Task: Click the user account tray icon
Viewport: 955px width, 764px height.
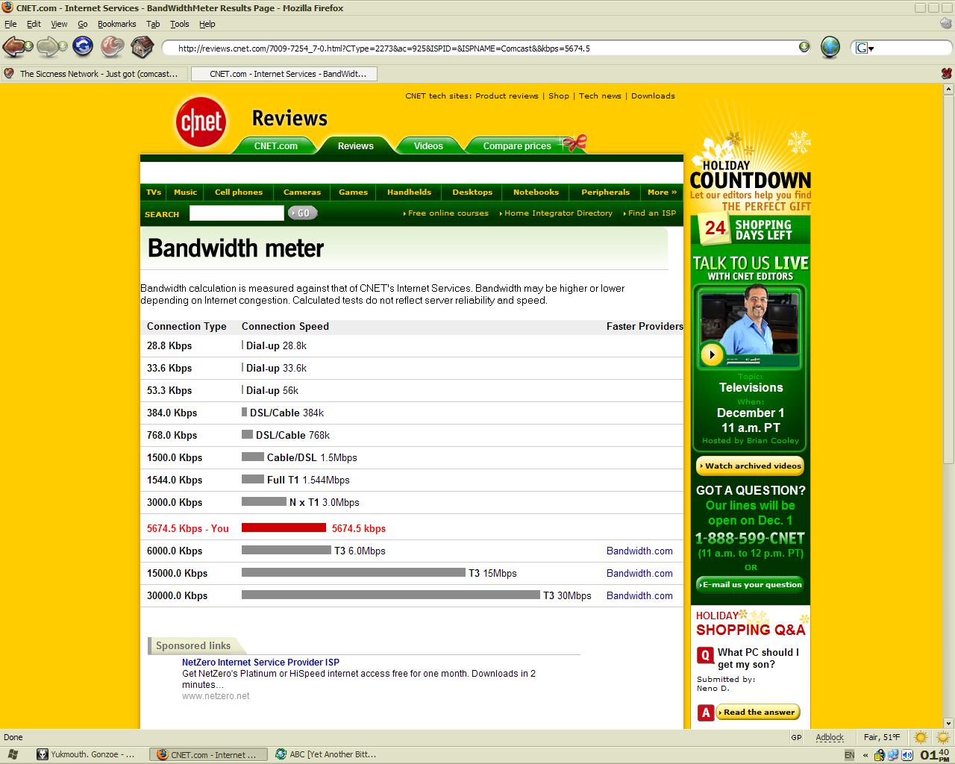Action: 880,755
